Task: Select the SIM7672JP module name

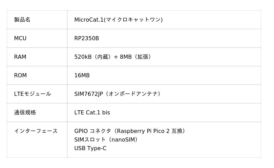Action: (x=88, y=94)
